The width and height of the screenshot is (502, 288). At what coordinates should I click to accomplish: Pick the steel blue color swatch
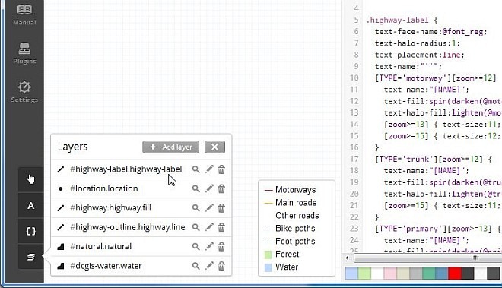(441, 274)
